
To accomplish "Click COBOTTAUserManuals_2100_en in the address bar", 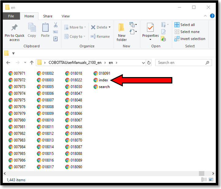I will [x=75, y=62].
